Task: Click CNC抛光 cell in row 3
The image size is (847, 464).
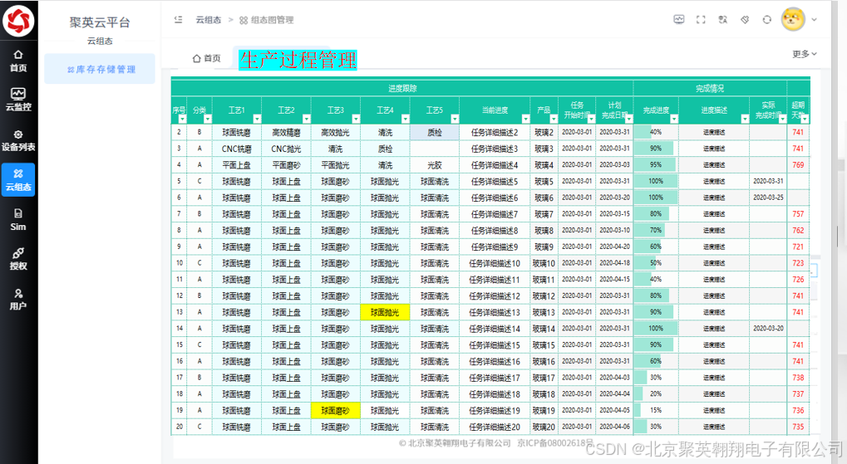Action: pyautogui.click(x=286, y=149)
